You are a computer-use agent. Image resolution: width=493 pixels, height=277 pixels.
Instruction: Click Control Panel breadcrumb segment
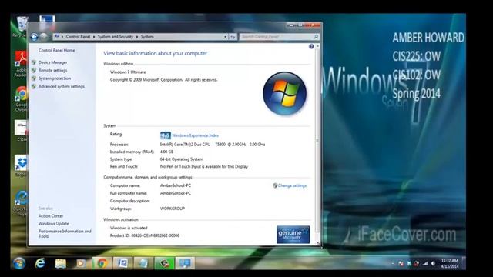(x=78, y=37)
